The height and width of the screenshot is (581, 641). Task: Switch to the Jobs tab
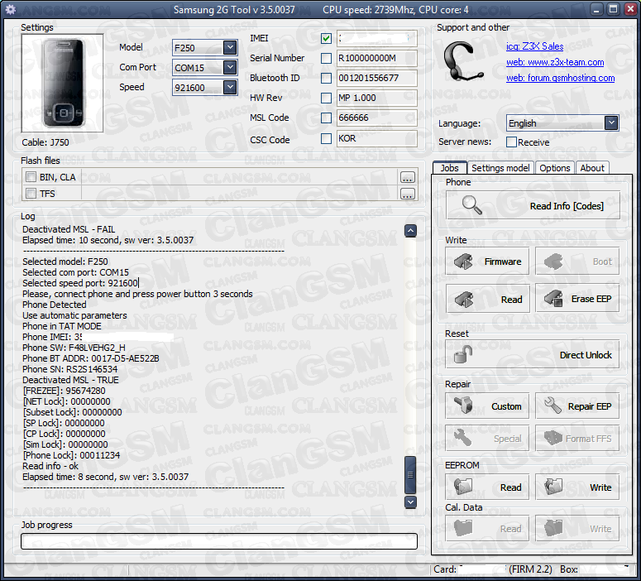449,168
